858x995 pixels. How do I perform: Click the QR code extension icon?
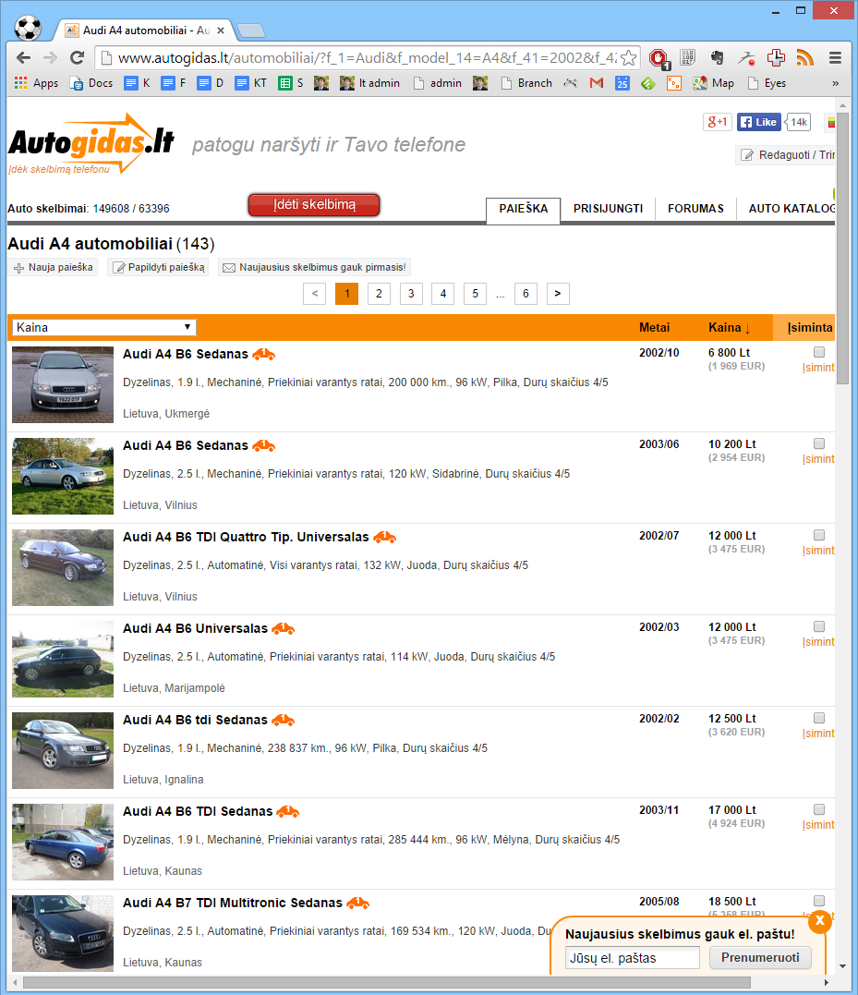pos(687,58)
